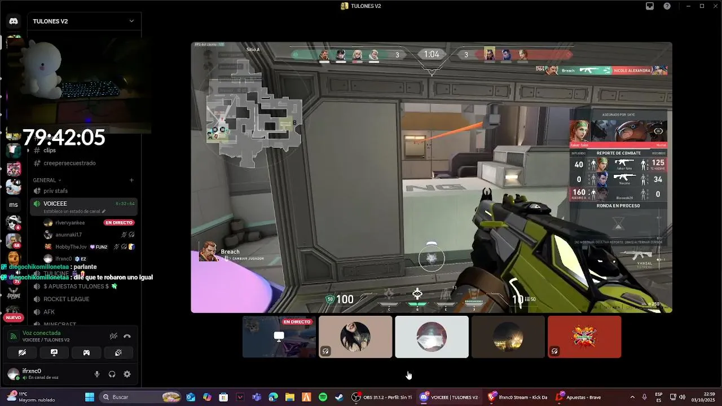
Task: Share your screen button in voice panel
Action: [x=54, y=352]
